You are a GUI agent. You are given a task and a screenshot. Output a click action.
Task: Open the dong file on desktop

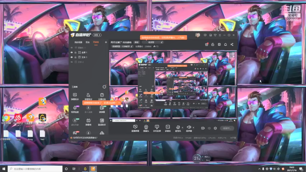click(x=30, y=135)
